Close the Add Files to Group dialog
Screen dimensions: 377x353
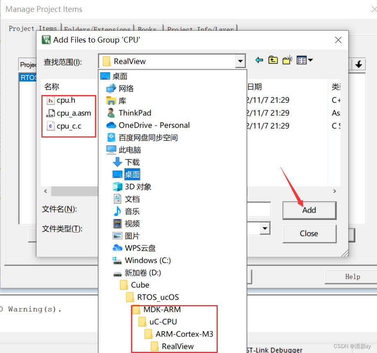[338, 40]
